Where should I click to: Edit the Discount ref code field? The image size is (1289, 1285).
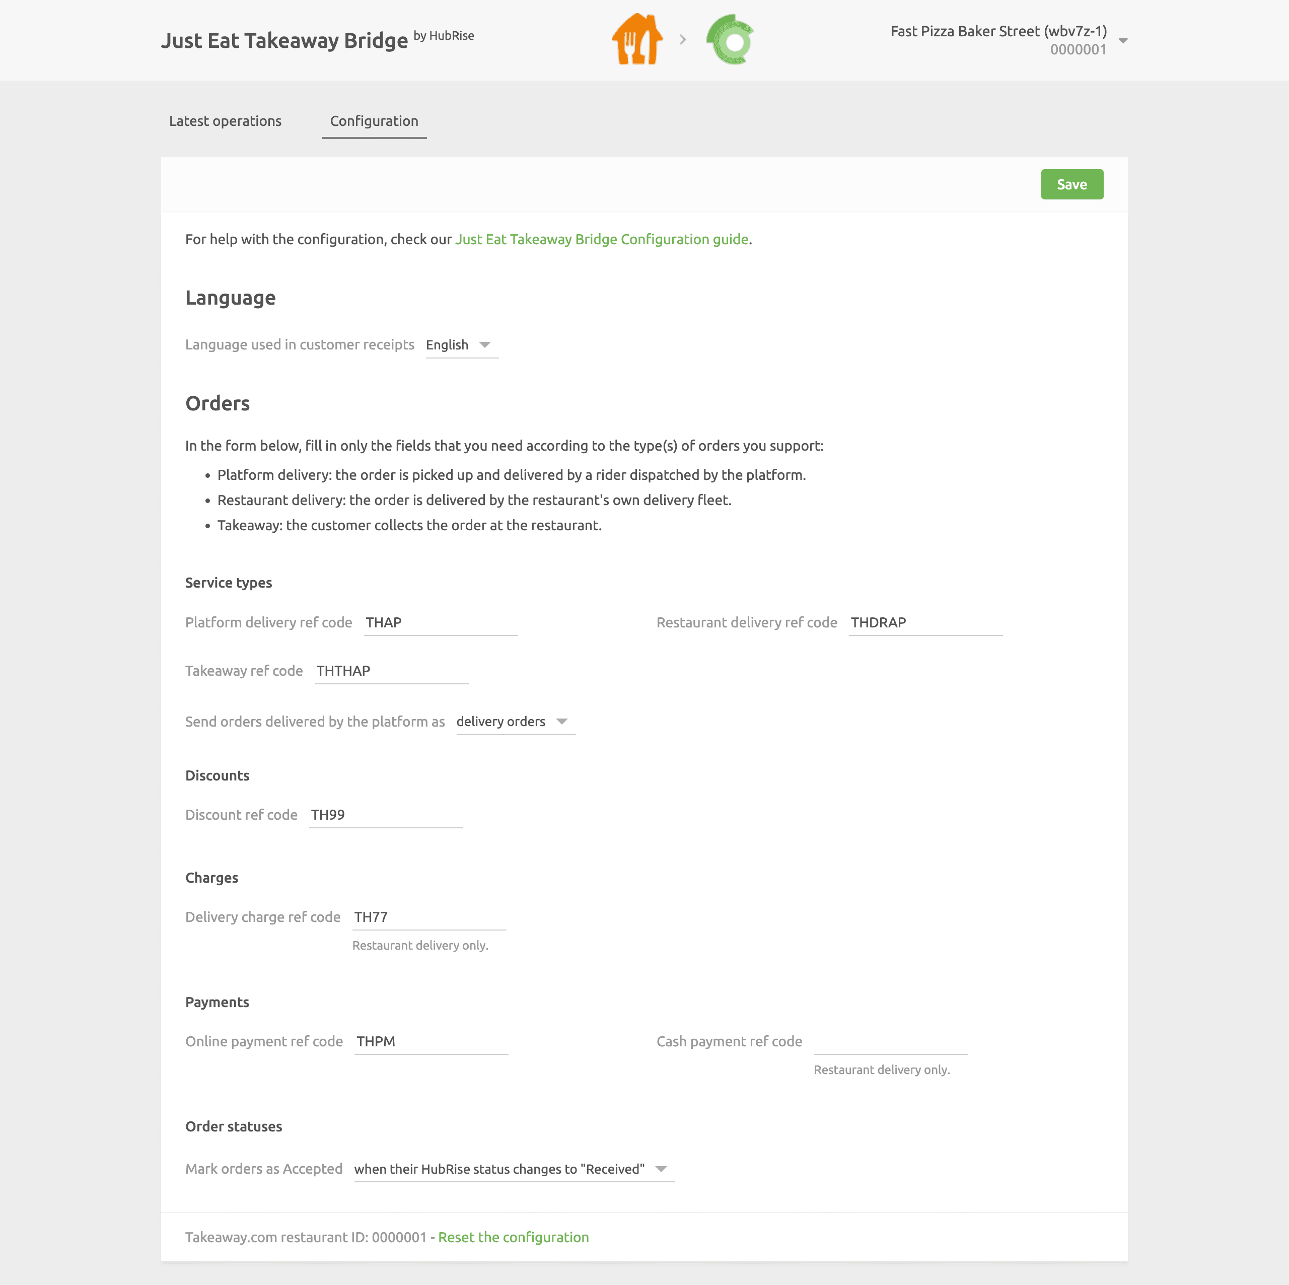(x=385, y=814)
